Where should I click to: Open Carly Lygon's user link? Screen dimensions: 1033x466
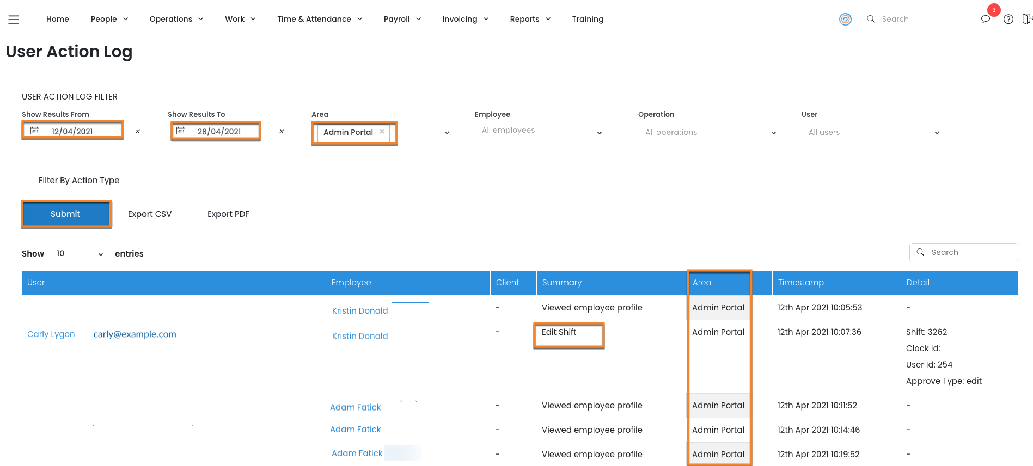[51, 334]
